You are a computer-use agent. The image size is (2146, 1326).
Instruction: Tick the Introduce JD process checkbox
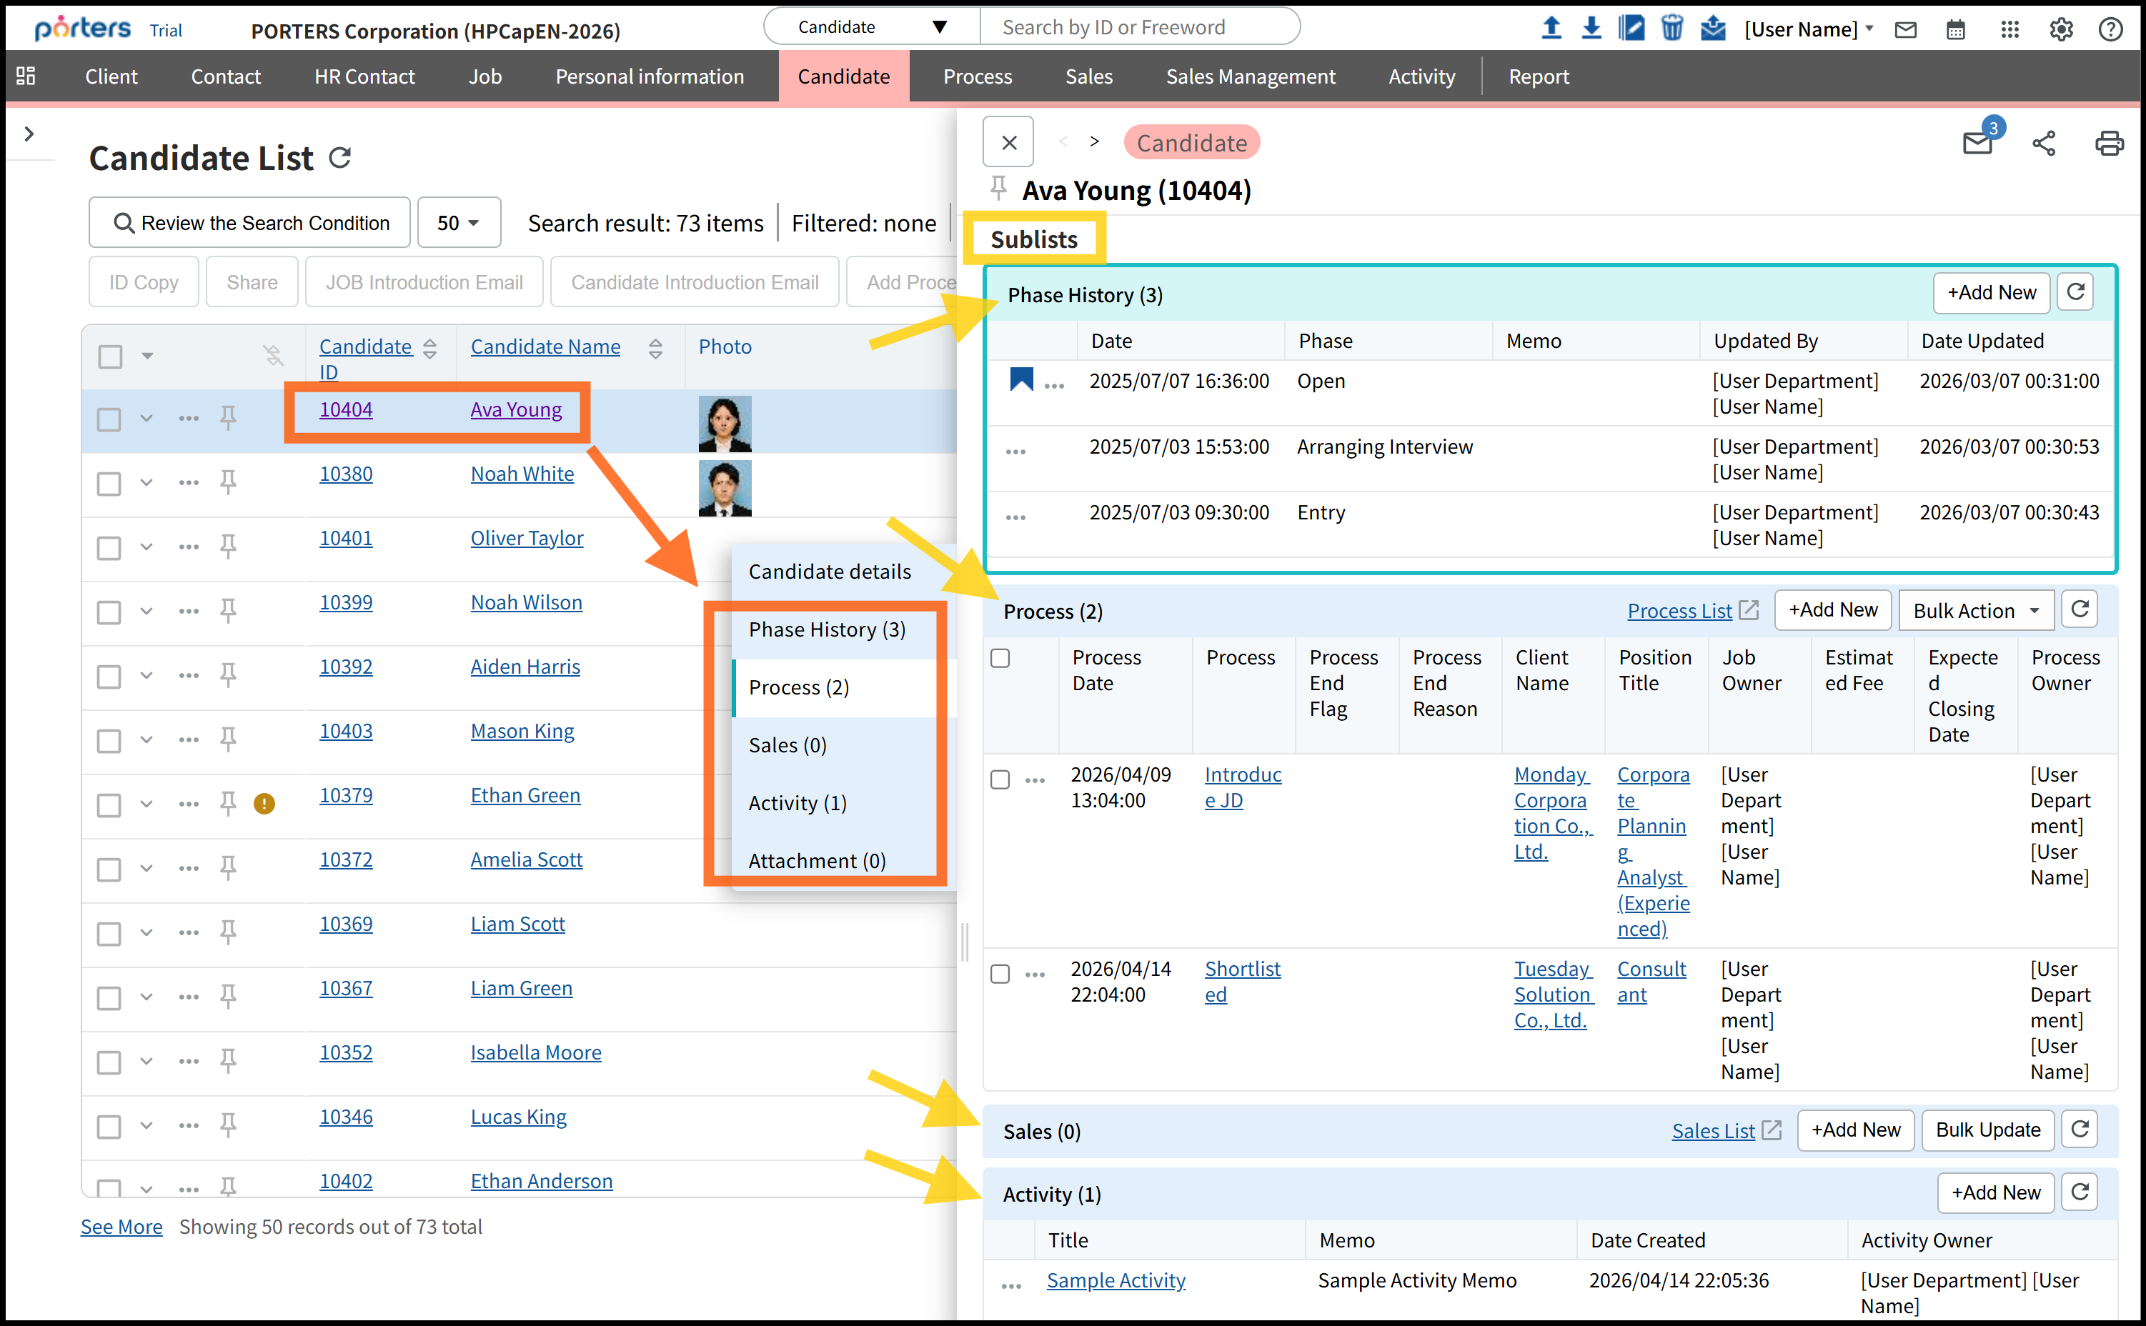pyautogui.click(x=999, y=779)
